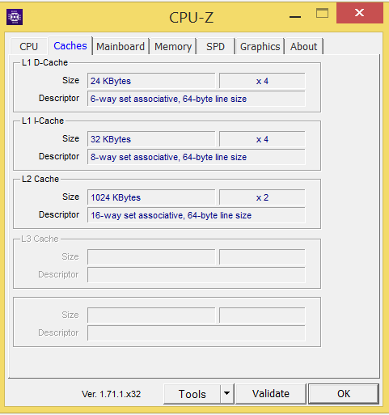Click the Validate button
This screenshot has height=415, width=389.
(x=271, y=394)
